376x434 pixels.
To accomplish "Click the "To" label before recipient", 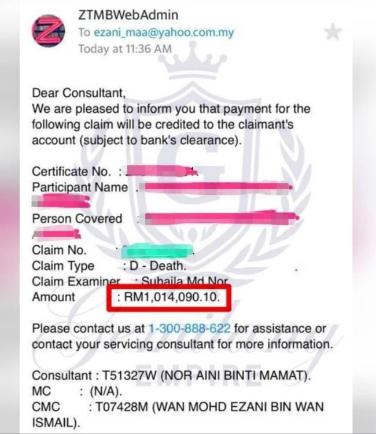I will click(x=84, y=32).
